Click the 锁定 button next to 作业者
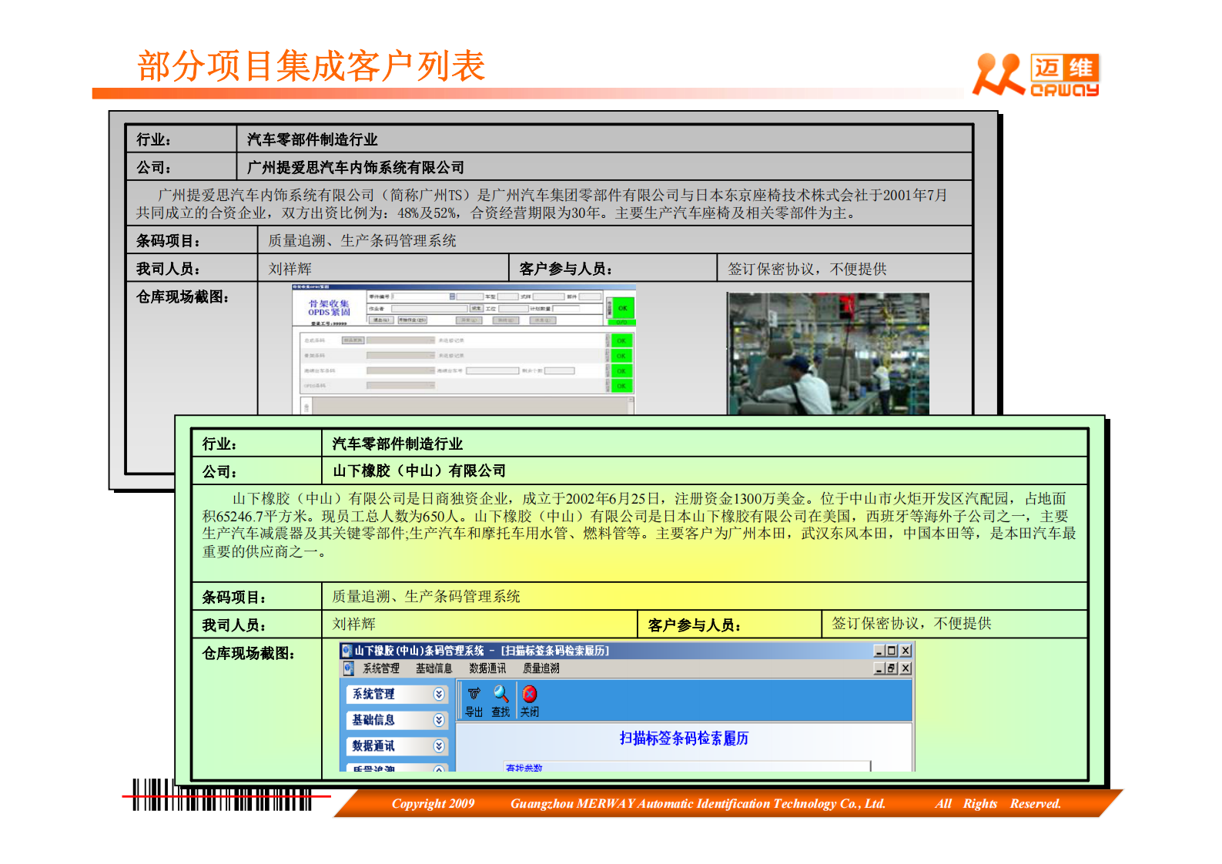This screenshot has height=864, width=1222. 477,308
